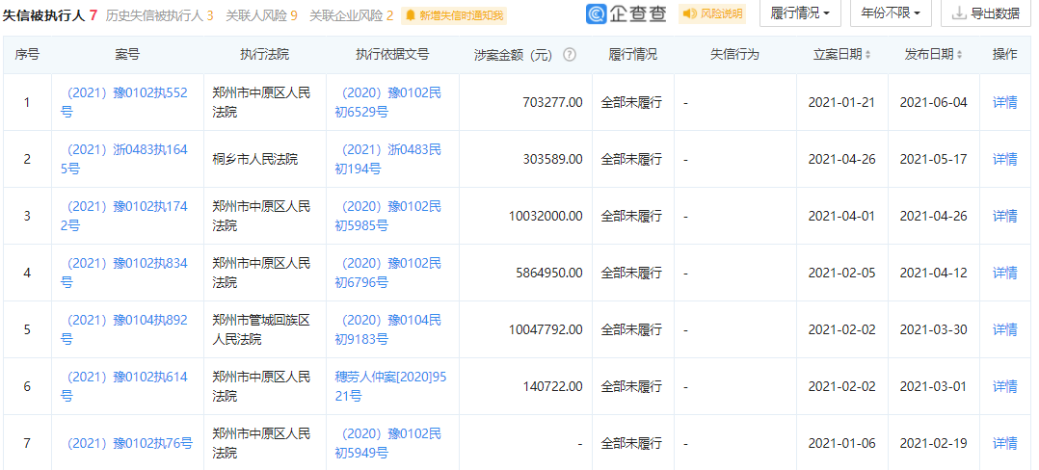Open document 穗劳人仲案[2020]9521号

tap(391, 386)
